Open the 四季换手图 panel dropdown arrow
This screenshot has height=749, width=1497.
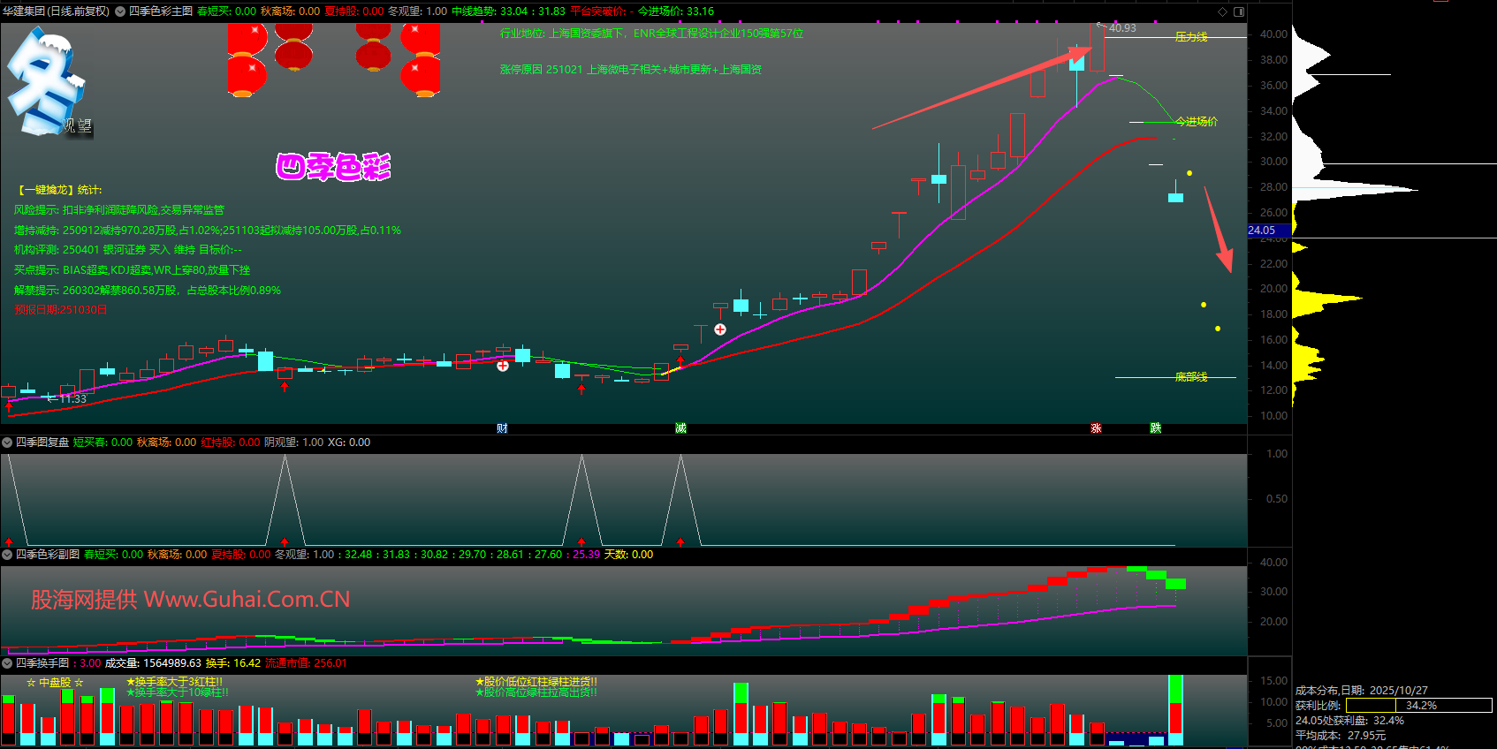[7, 663]
